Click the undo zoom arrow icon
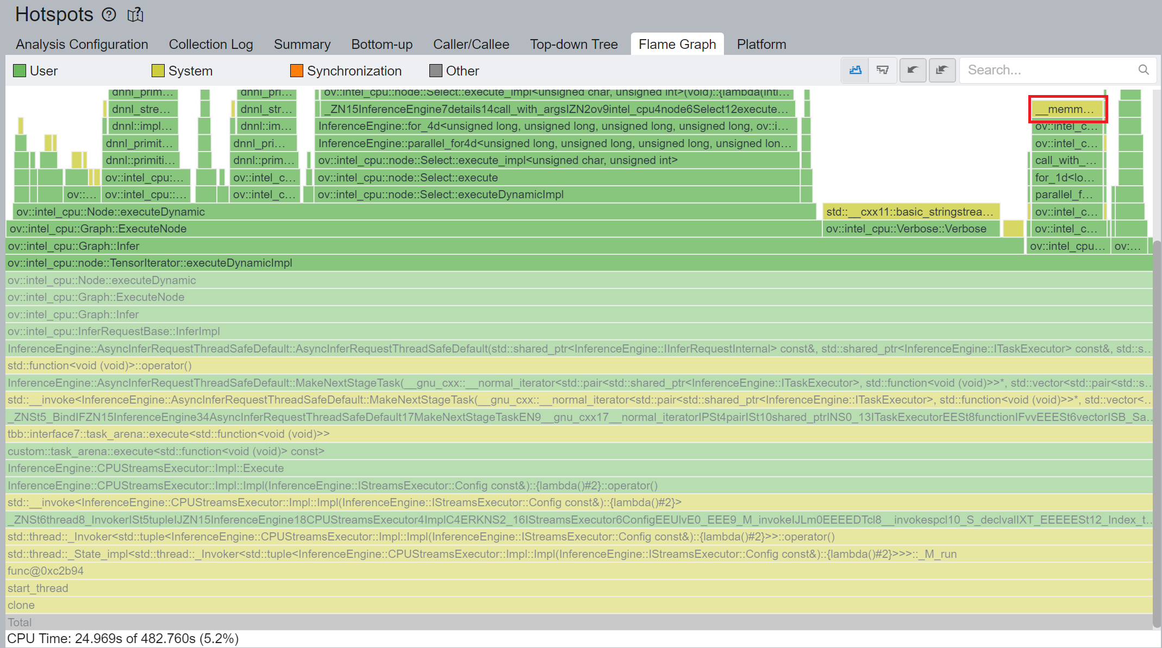 coord(913,70)
